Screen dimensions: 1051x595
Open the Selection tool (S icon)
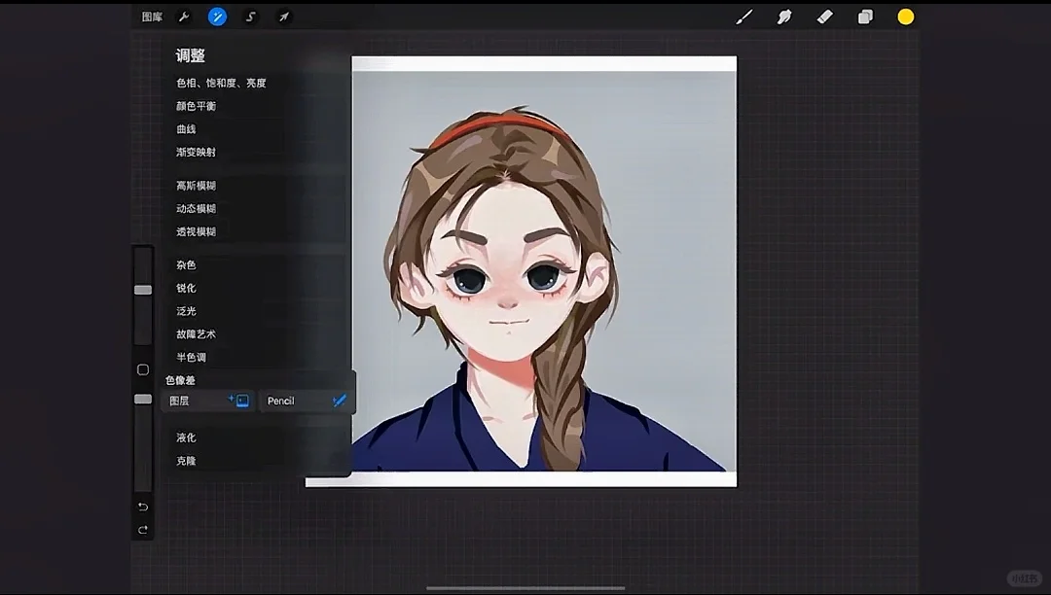[x=250, y=17]
